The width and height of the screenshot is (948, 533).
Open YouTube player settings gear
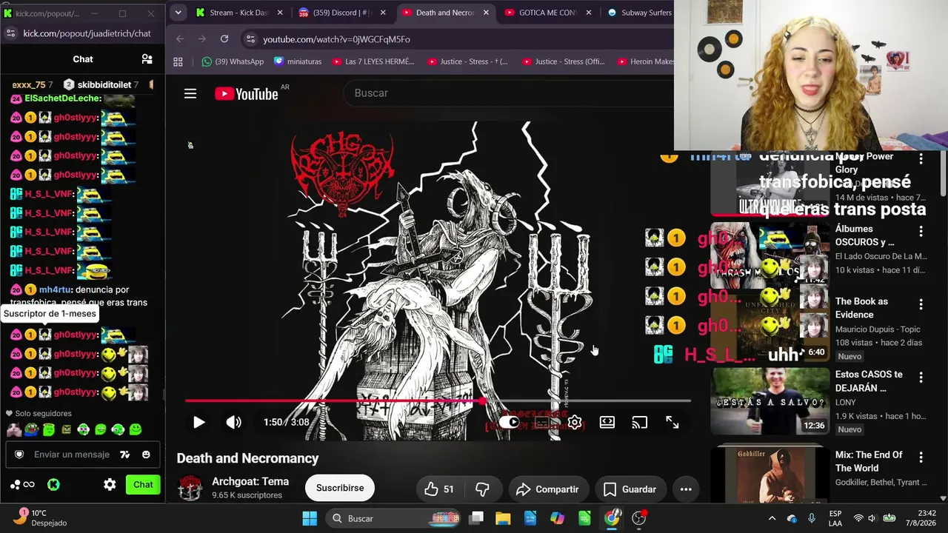click(x=575, y=422)
